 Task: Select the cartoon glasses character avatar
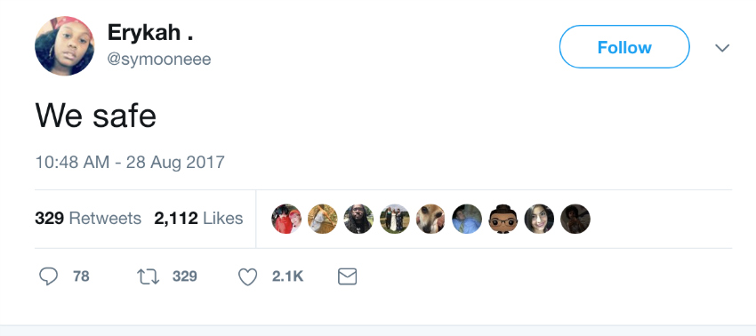(x=503, y=219)
